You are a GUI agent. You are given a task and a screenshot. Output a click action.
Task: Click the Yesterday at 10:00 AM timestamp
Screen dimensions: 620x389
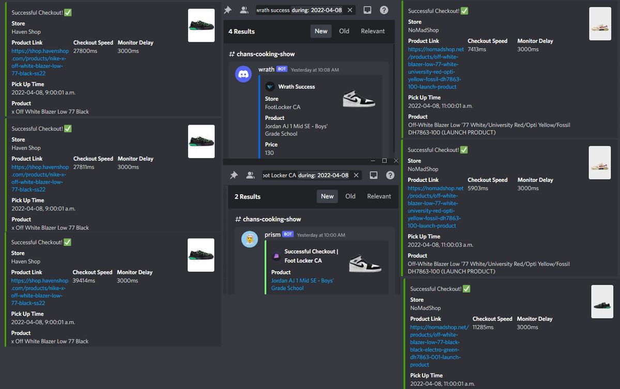pyautogui.click(x=321, y=235)
